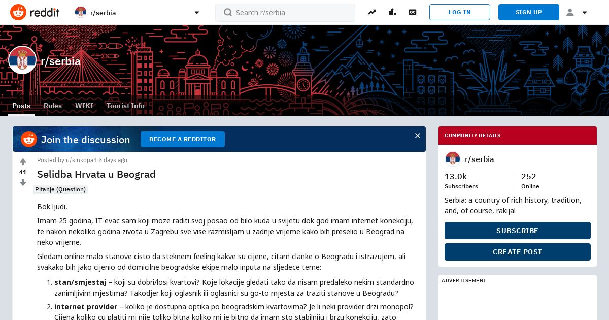This screenshot has width=609, height=320.
Task: Click the '252' online count
Action: [529, 177]
